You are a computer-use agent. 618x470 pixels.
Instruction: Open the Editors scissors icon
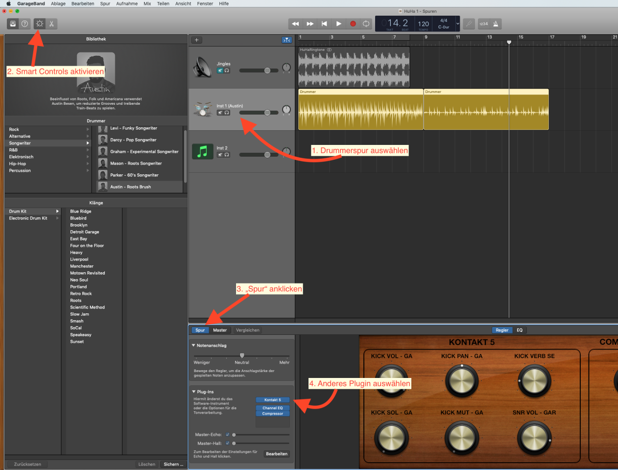tap(51, 23)
